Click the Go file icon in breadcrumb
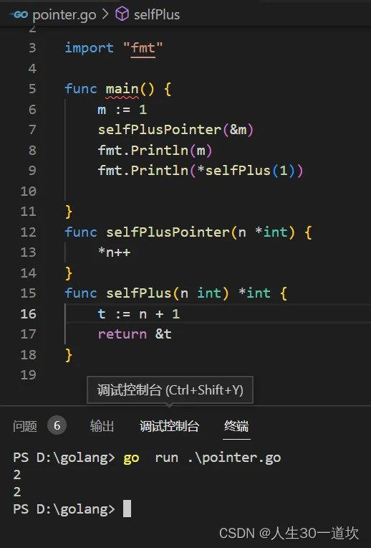Viewport: 371px width, 548px height. click(x=19, y=14)
